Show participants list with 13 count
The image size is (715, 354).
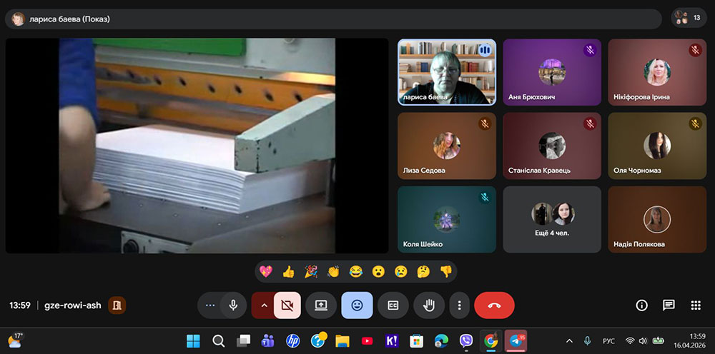point(689,18)
